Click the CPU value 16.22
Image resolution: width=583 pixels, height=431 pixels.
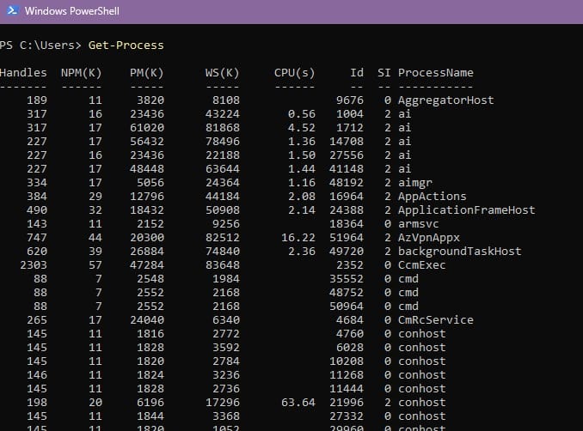[x=298, y=238]
